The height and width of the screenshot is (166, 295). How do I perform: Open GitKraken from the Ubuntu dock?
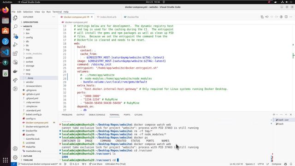[x=5, y=63]
